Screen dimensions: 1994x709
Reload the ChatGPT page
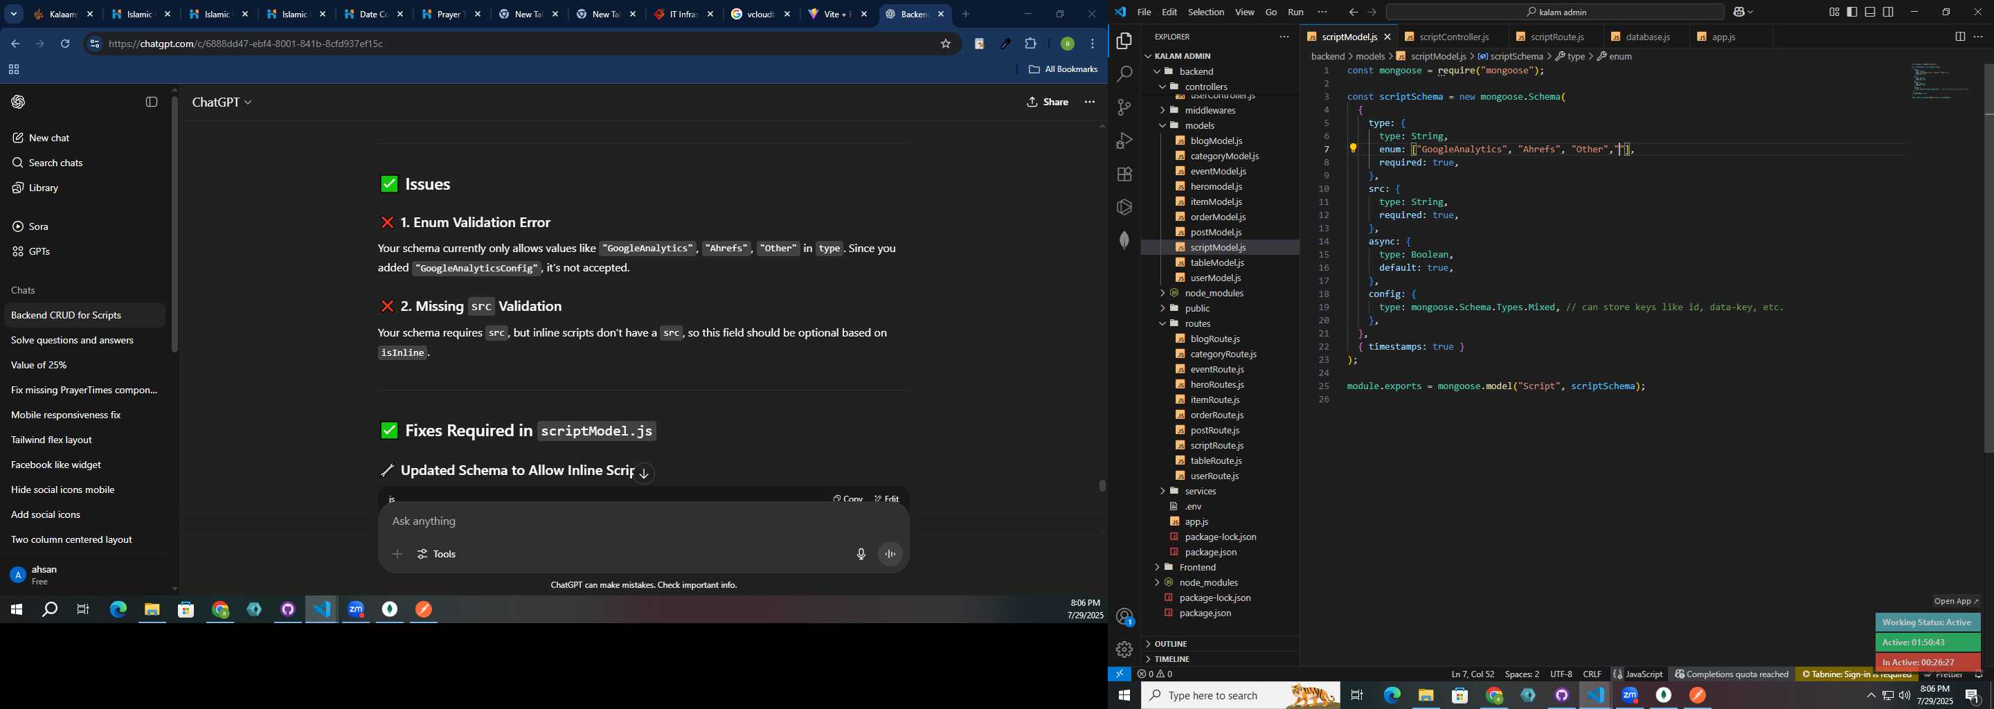(65, 44)
